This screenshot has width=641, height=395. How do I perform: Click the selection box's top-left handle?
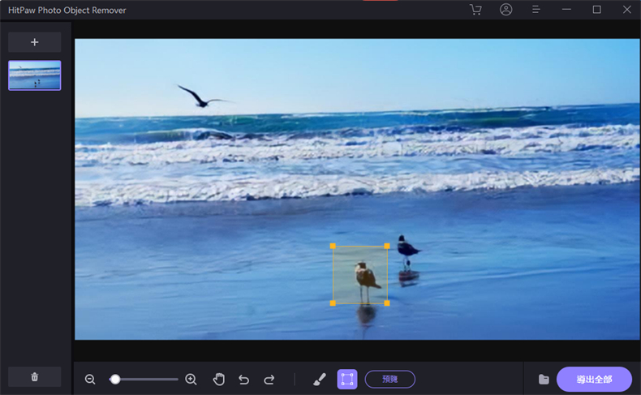click(x=333, y=246)
